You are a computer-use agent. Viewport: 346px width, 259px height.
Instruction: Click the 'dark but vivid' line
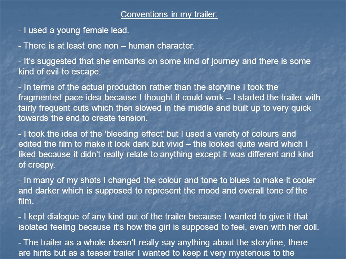(163, 144)
